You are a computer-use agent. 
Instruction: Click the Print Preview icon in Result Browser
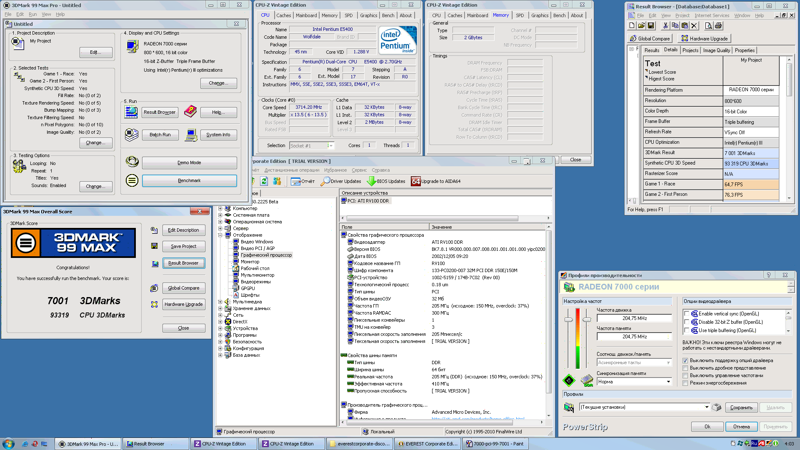(x=708, y=26)
